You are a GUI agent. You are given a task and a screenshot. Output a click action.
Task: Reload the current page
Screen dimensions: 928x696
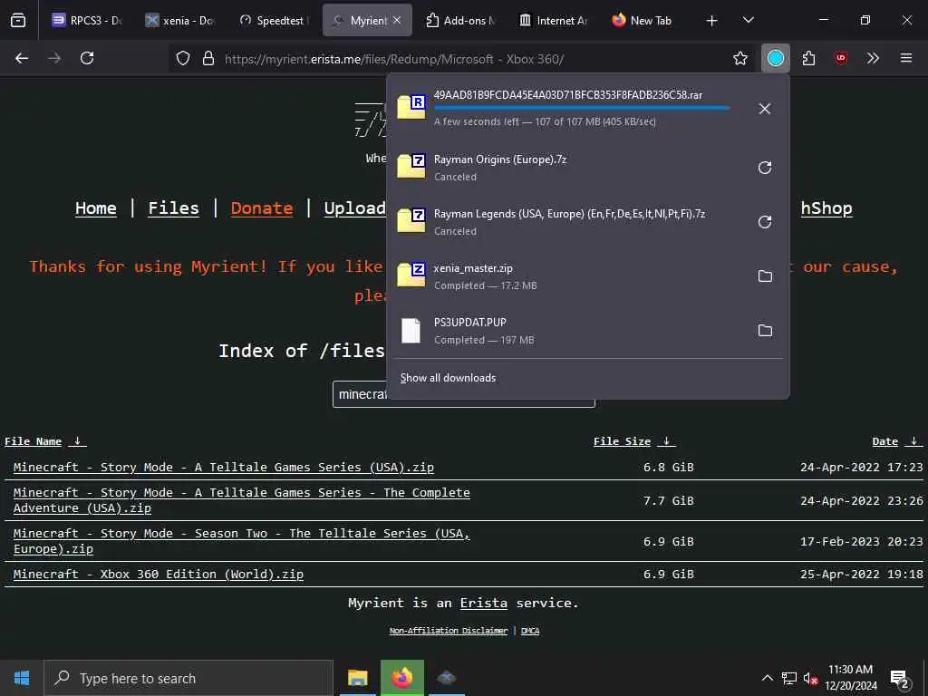point(87,58)
